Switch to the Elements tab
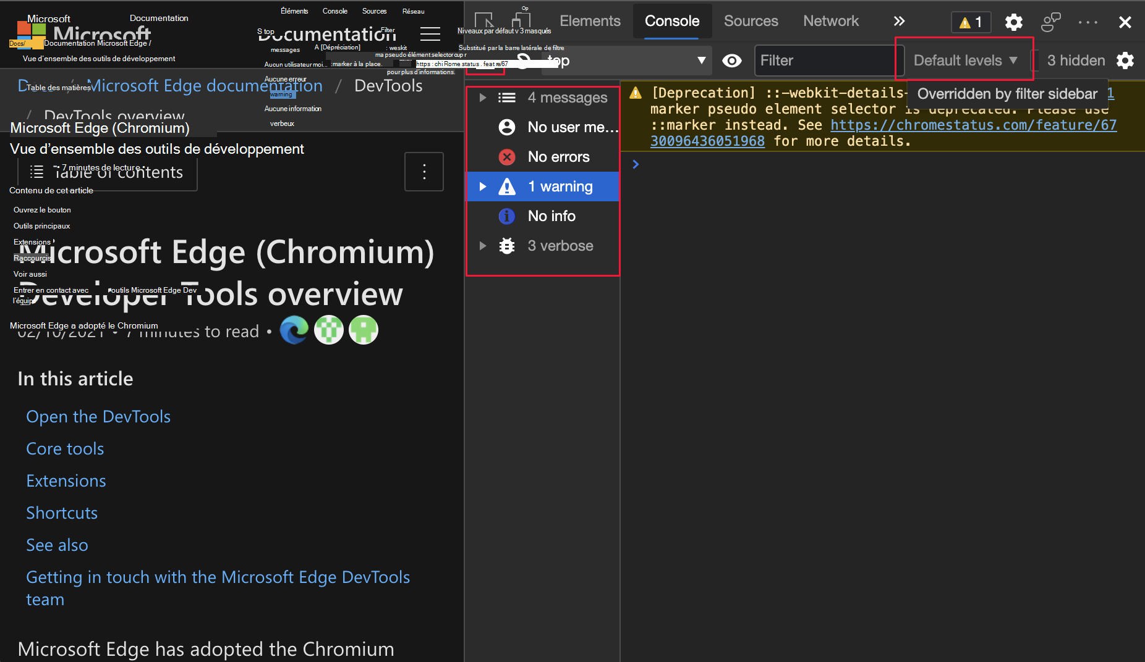Image resolution: width=1145 pixels, height=662 pixels. (590, 21)
